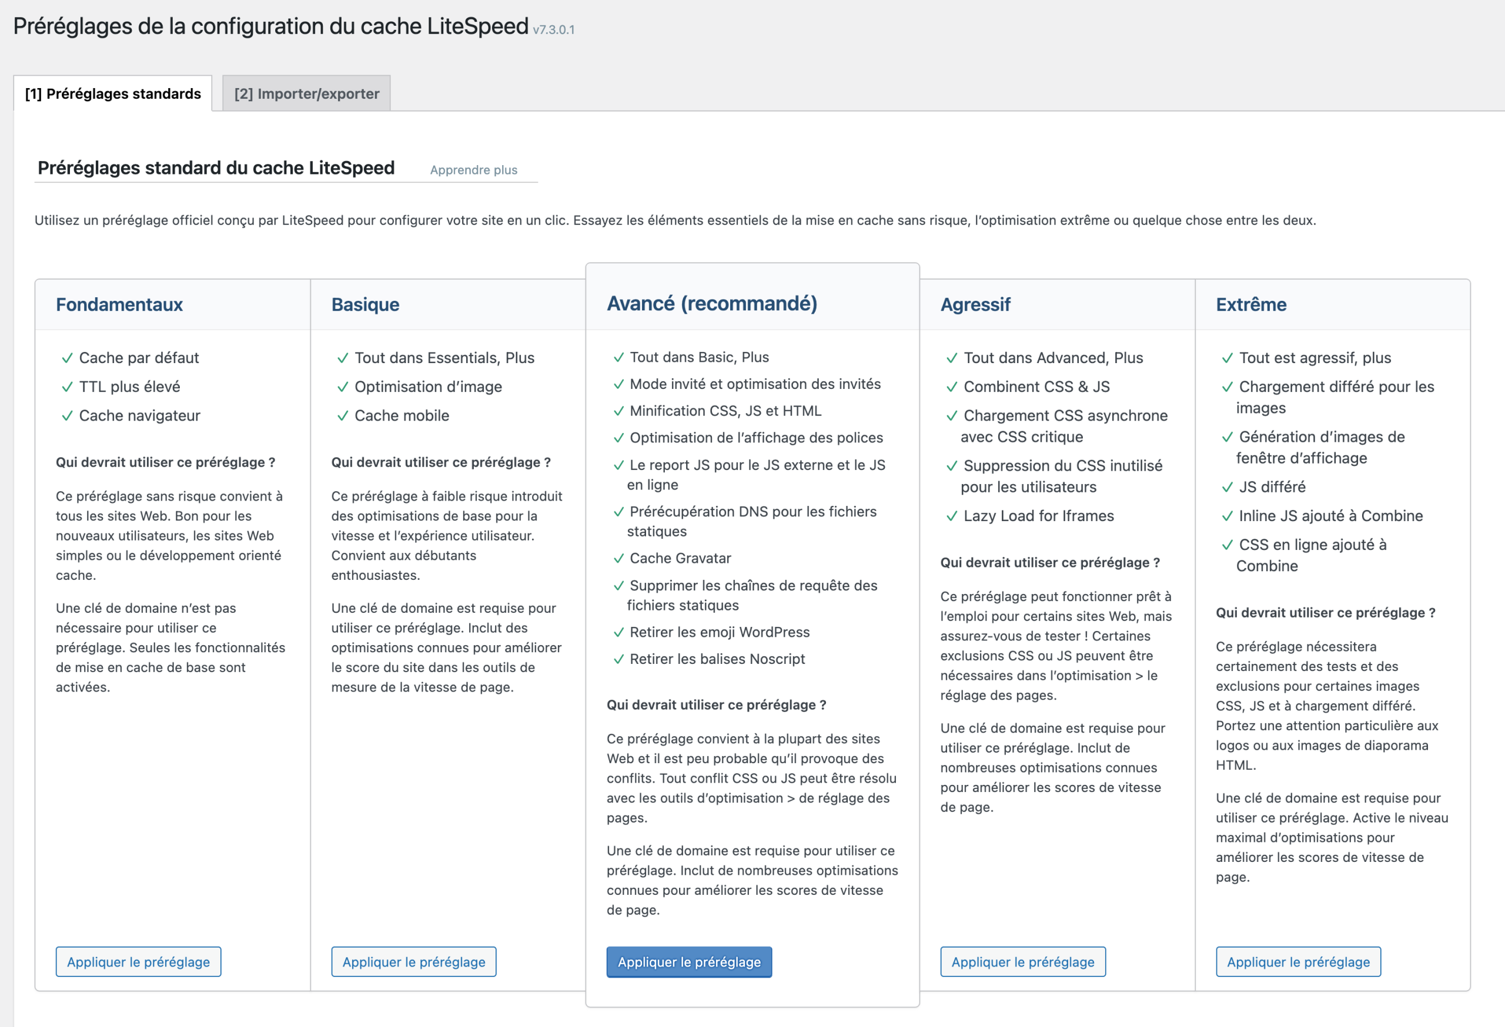
Task: Click the Fondamentaux column heading
Action: click(119, 304)
